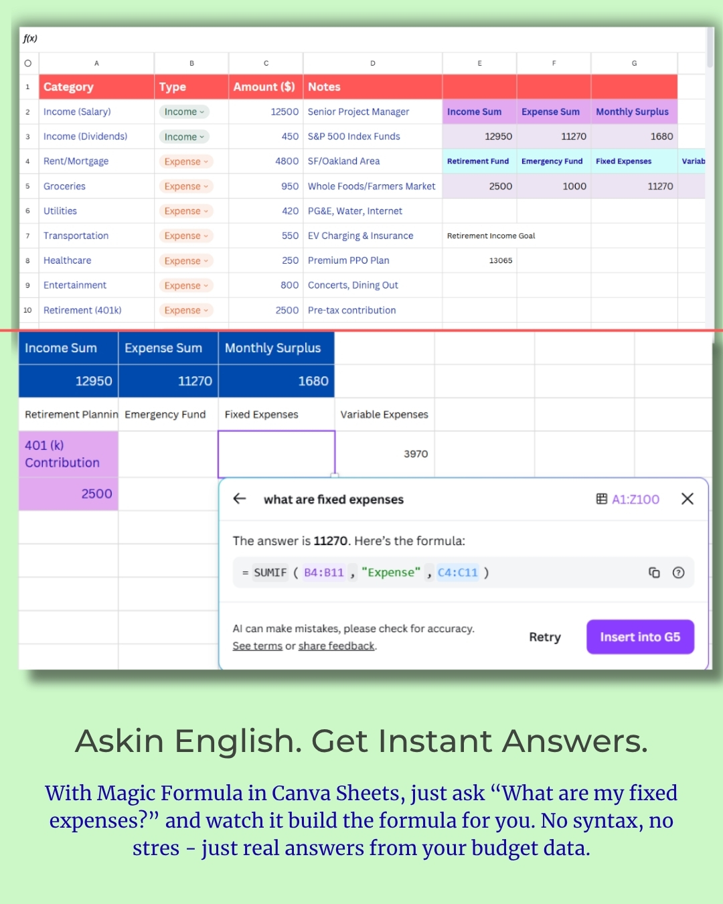
Task: Open Expense dropdown in Entertainment row
Action: 186,285
